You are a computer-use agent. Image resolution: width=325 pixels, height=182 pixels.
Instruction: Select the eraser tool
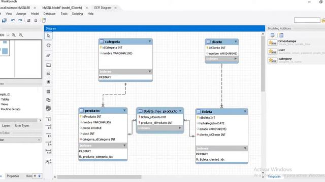click(x=48, y=55)
